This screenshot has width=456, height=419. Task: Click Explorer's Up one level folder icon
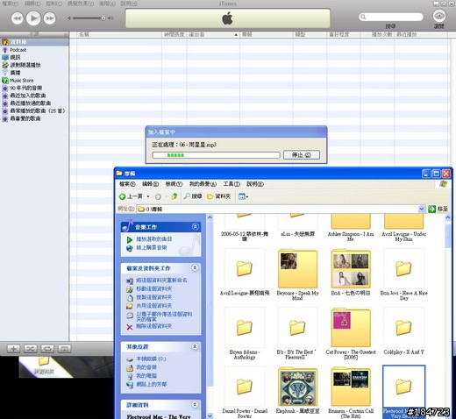(175, 196)
